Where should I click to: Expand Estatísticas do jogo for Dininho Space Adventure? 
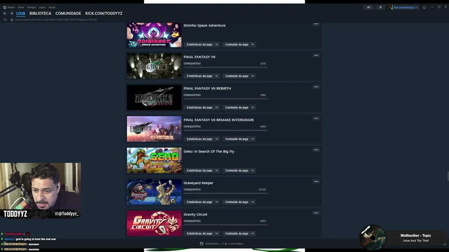[x=202, y=44]
